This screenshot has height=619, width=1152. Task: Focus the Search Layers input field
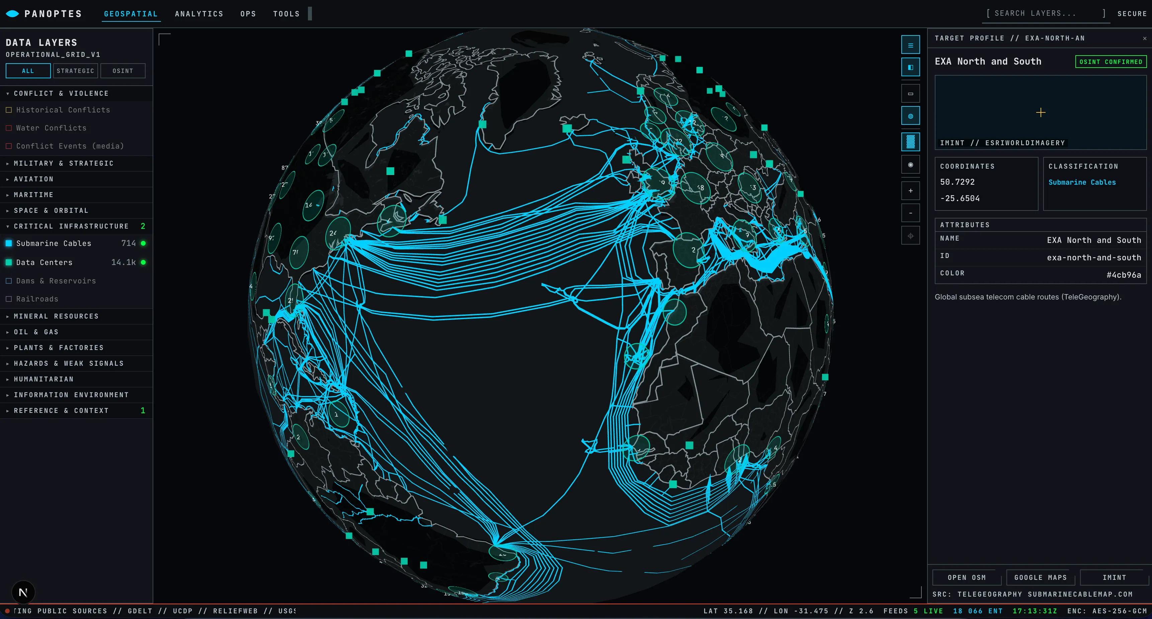[1046, 13]
